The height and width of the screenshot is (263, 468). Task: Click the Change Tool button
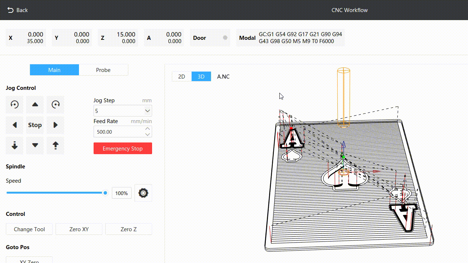pyautogui.click(x=29, y=229)
